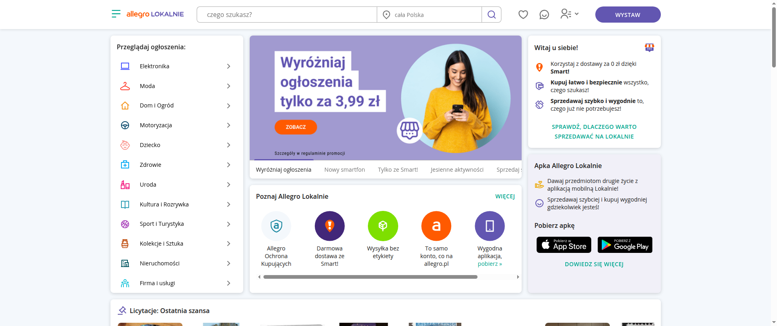The width and height of the screenshot is (777, 326).
Task: Expand the Moda category chevron
Action: [229, 86]
